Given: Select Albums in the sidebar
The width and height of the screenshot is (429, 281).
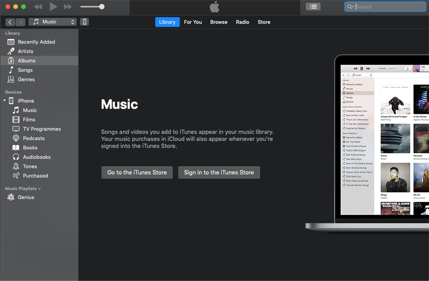Looking at the screenshot, I should click(39, 60).
